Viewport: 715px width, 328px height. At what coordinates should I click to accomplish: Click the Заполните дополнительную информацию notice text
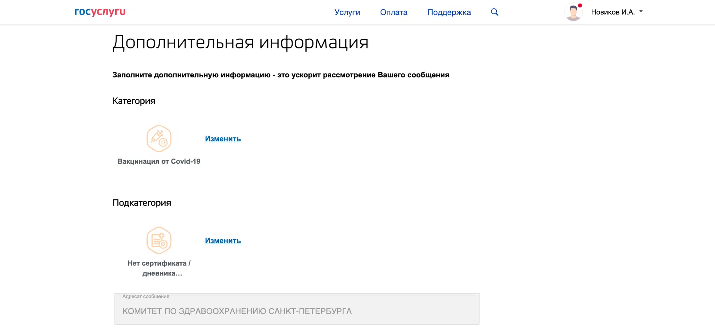[x=281, y=75]
